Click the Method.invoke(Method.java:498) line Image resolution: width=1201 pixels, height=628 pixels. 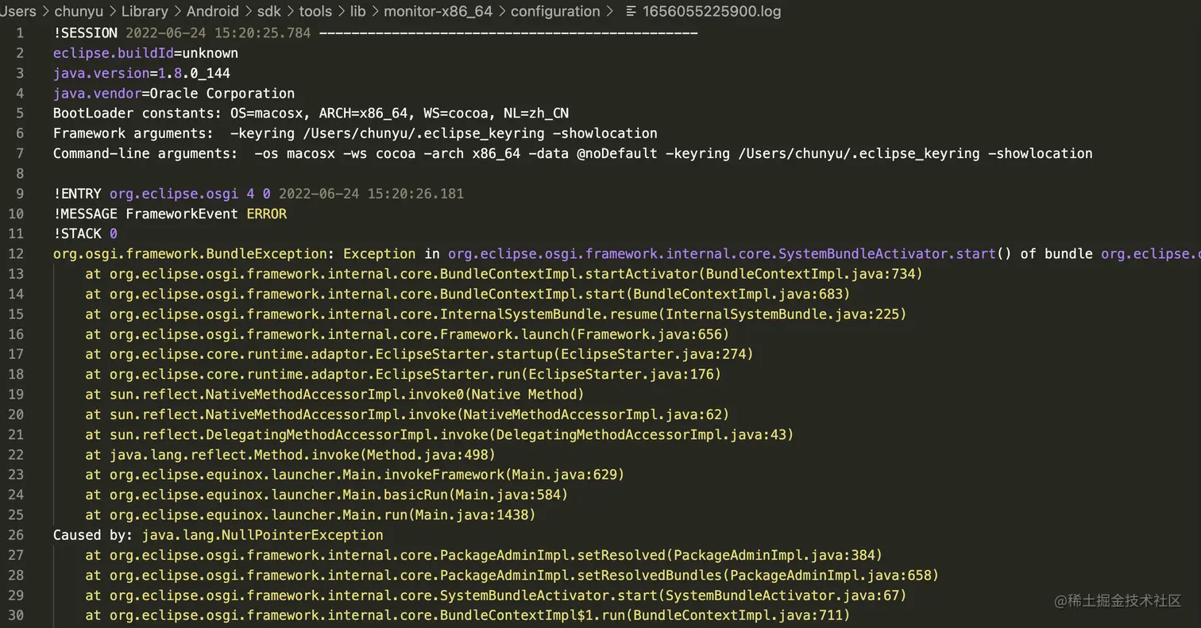[291, 455]
